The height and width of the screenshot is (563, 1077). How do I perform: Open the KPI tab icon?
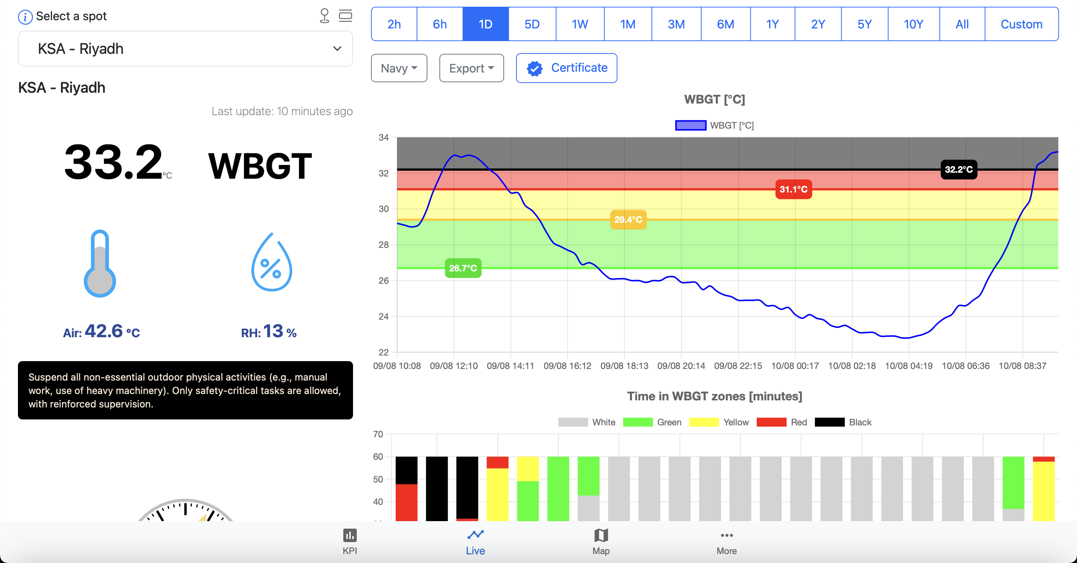350,535
